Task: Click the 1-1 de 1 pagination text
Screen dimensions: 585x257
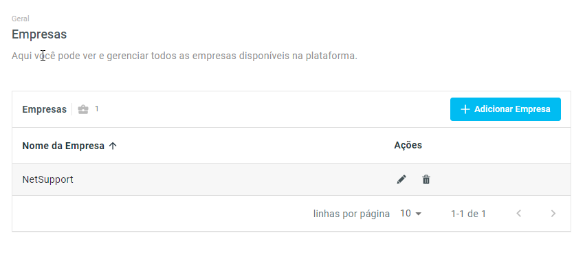Action: 468,214
